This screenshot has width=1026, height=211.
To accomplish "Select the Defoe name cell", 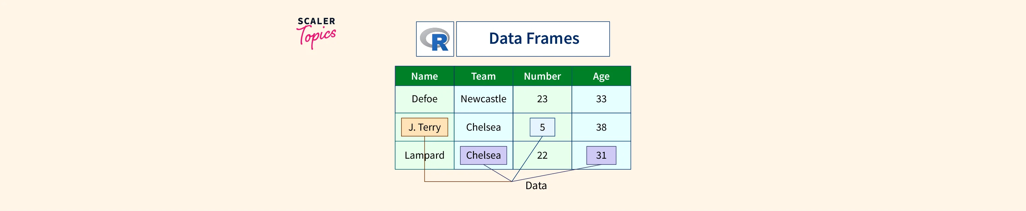I will pyautogui.click(x=424, y=99).
